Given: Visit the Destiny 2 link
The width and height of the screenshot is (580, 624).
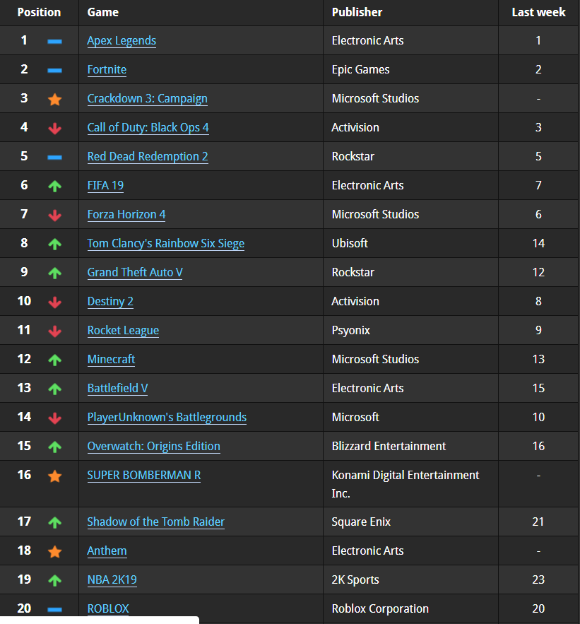Looking at the screenshot, I should (110, 301).
